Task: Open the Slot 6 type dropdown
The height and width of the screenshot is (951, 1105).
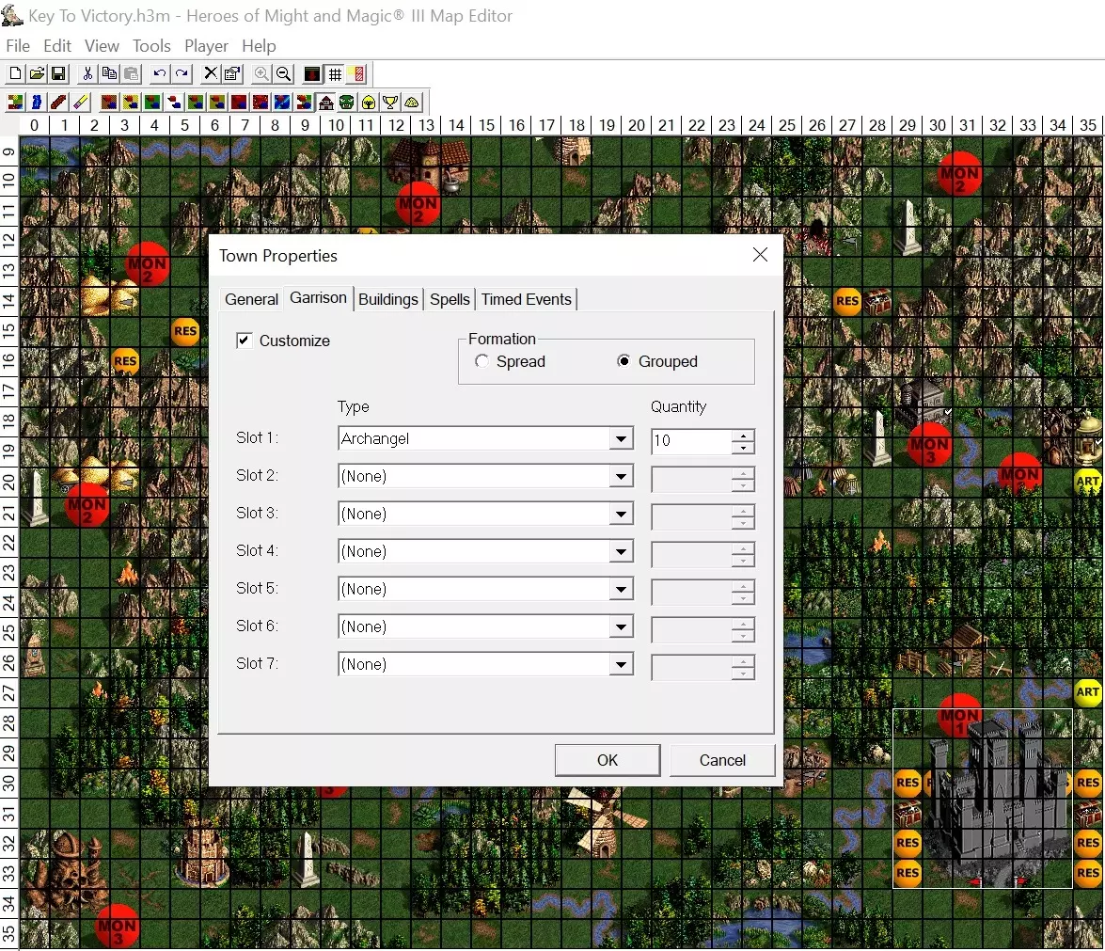Action: (620, 626)
